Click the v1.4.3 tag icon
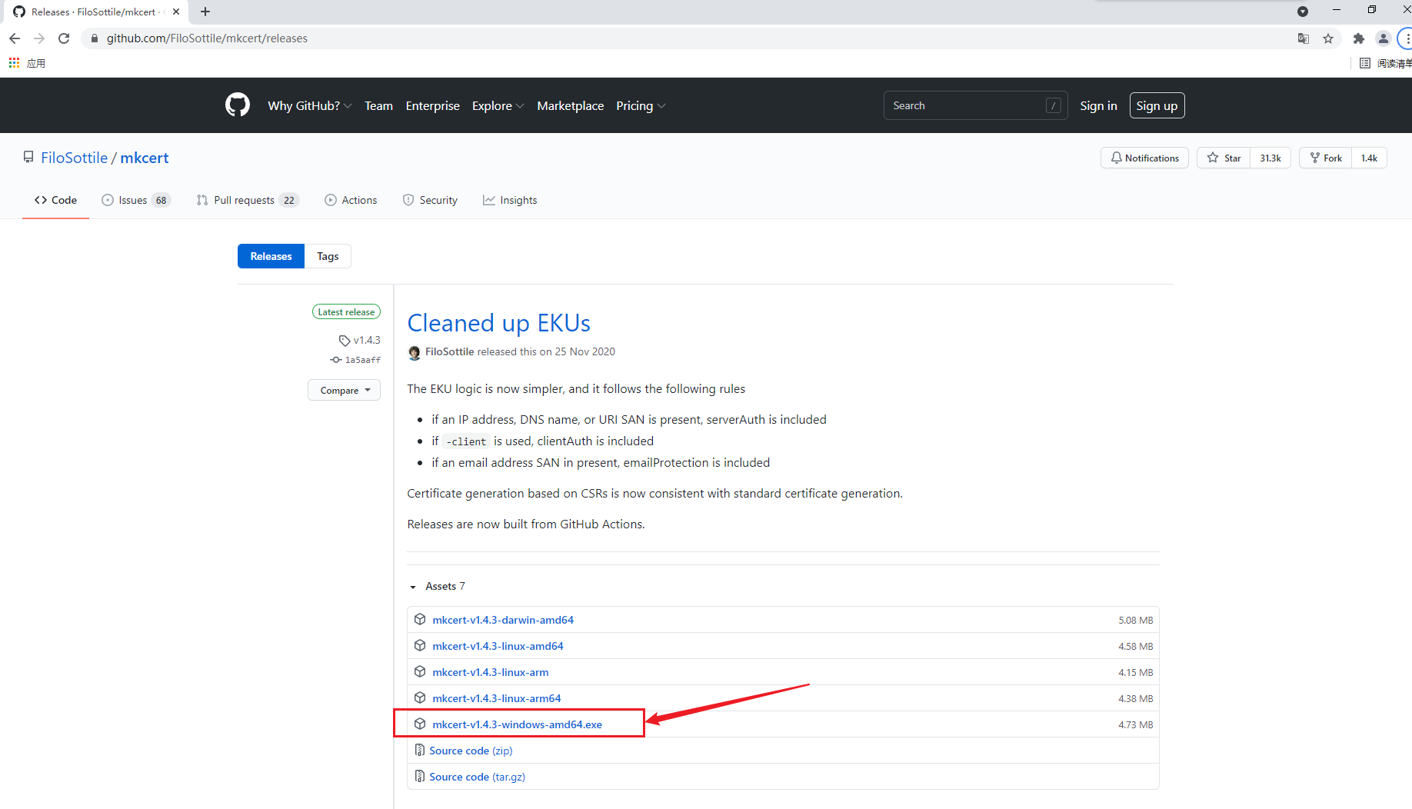 [x=345, y=341]
